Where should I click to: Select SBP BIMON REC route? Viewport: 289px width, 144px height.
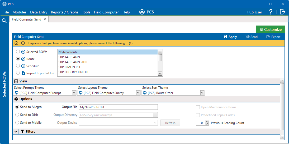(x=108, y=67)
